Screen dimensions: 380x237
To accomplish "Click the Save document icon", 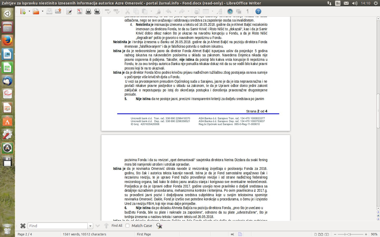I will click(49, 11).
